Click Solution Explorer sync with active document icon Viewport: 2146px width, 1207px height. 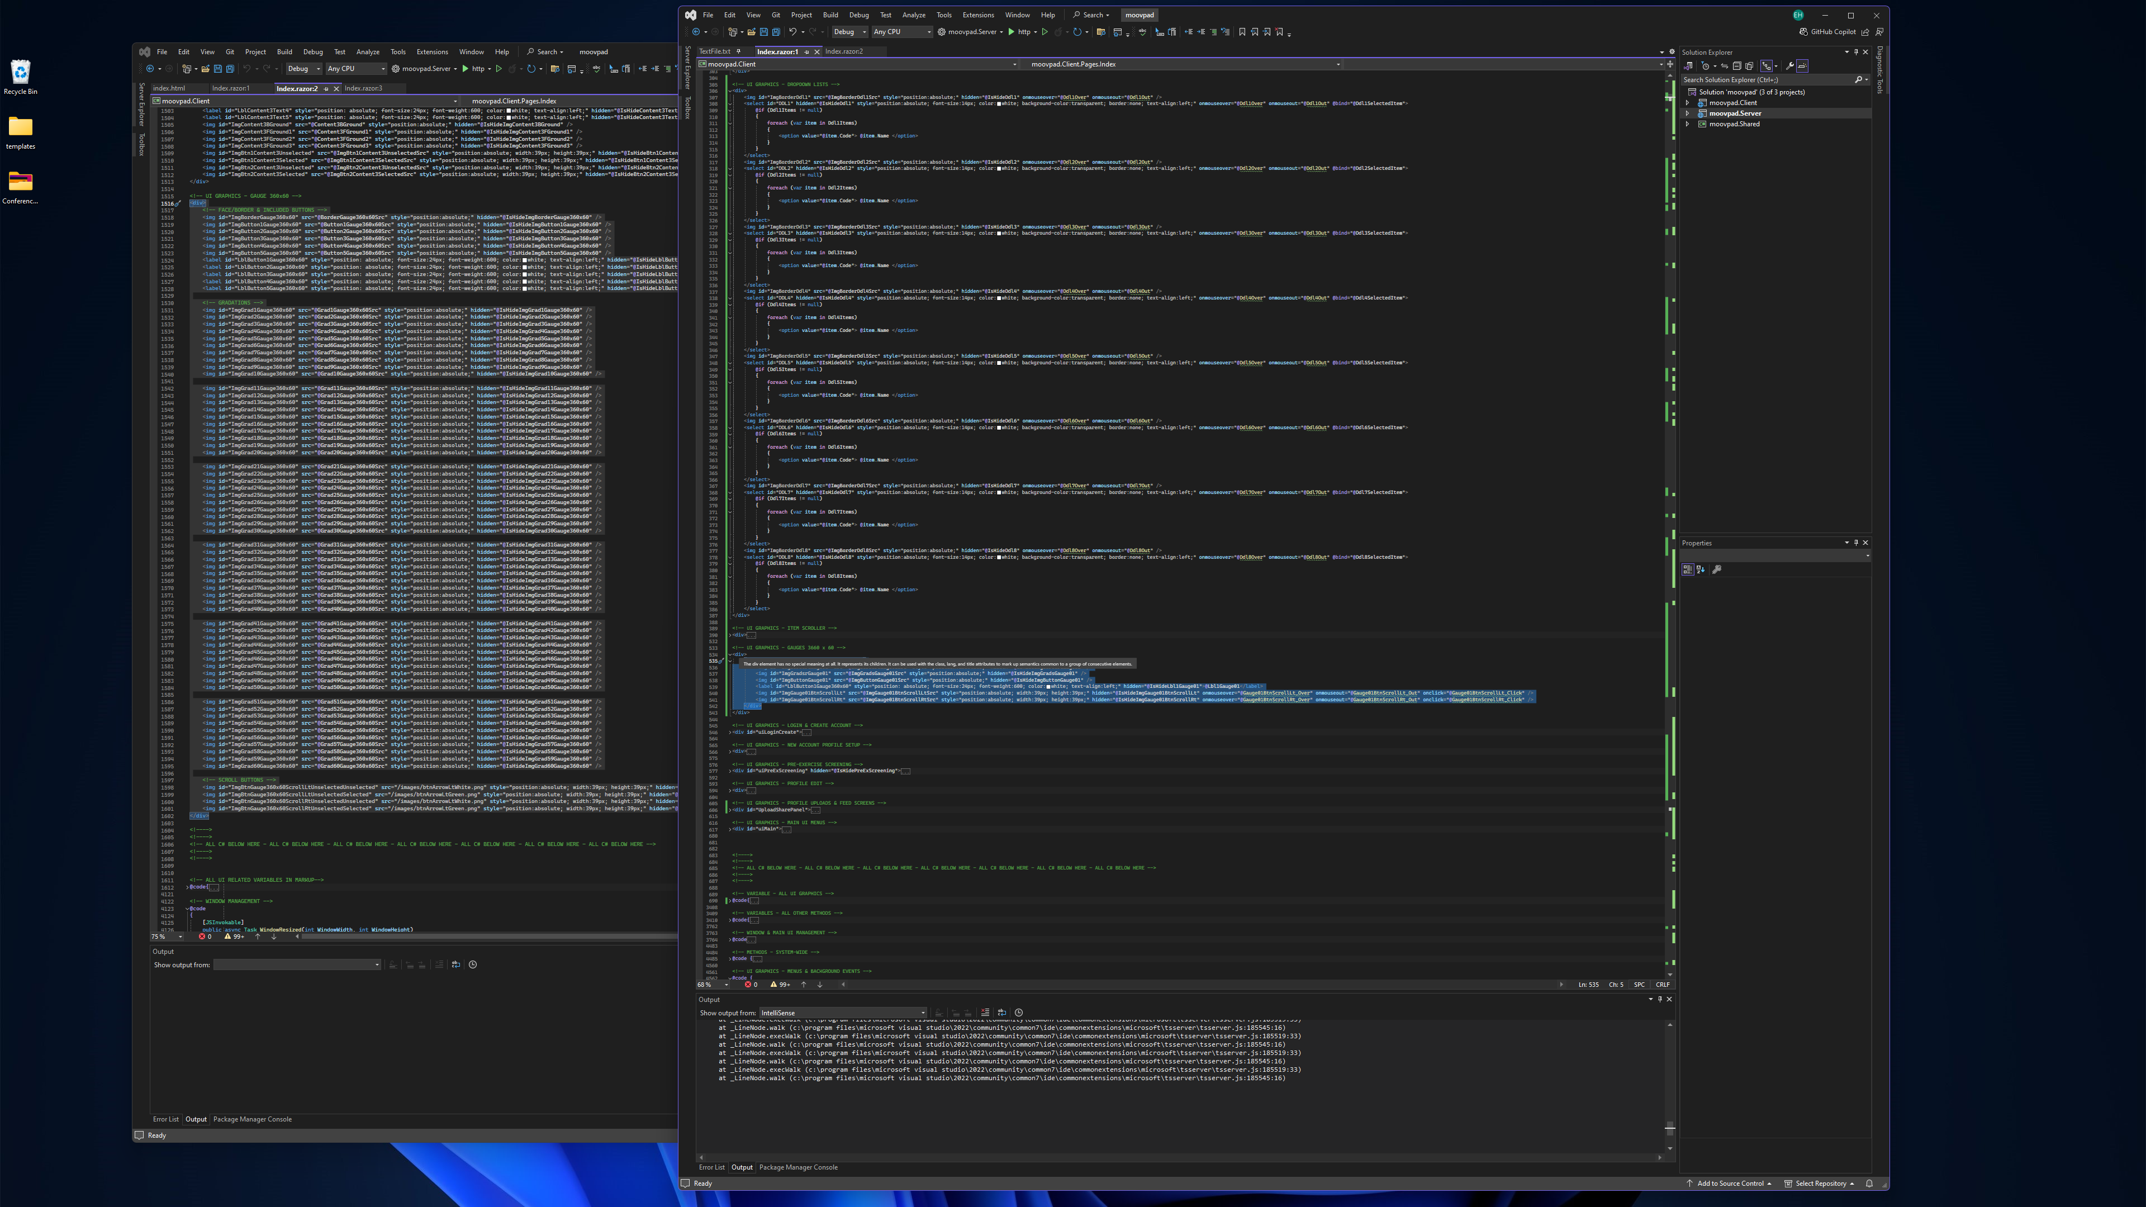click(x=1725, y=66)
